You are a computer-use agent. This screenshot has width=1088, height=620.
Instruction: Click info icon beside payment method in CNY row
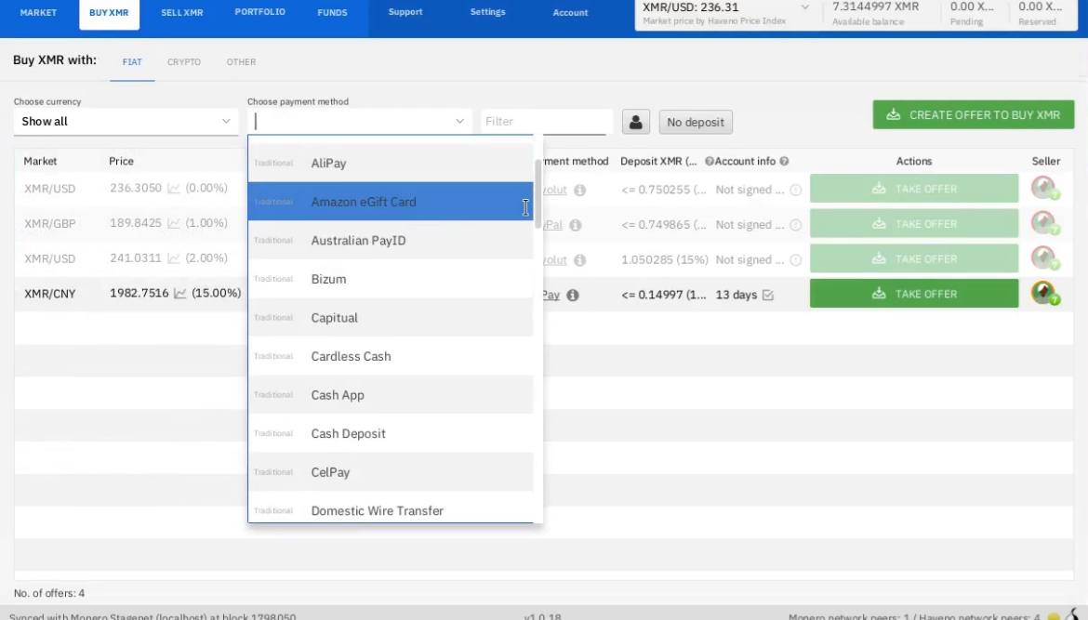tap(573, 295)
